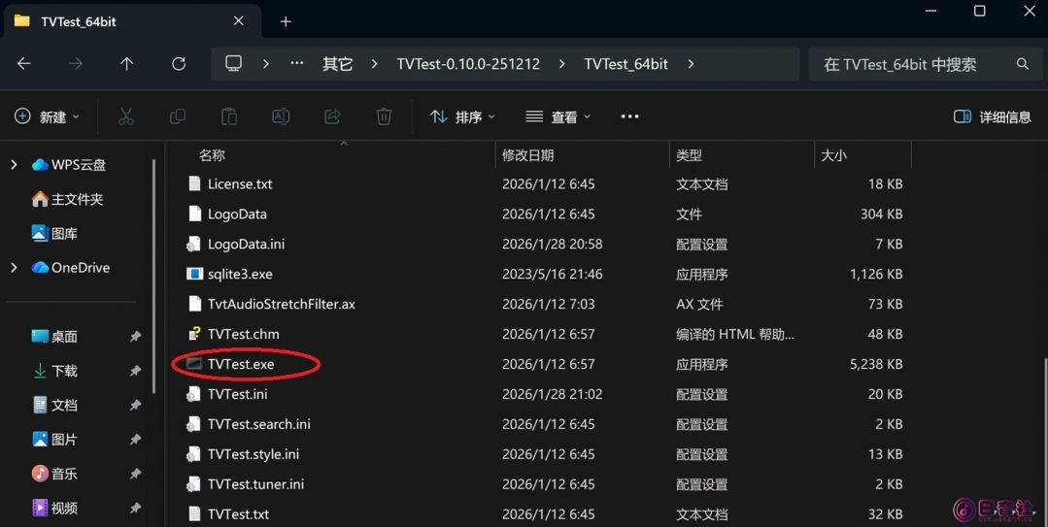Open the three-dot more options in toolbar
This screenshot has width=1048, height=527.
coord(629,116)
